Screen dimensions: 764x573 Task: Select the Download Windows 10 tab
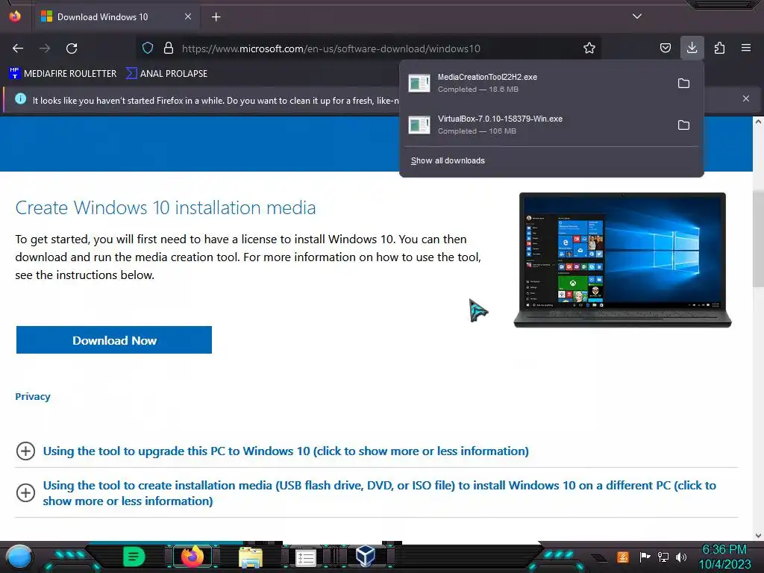tap(116, 17)
